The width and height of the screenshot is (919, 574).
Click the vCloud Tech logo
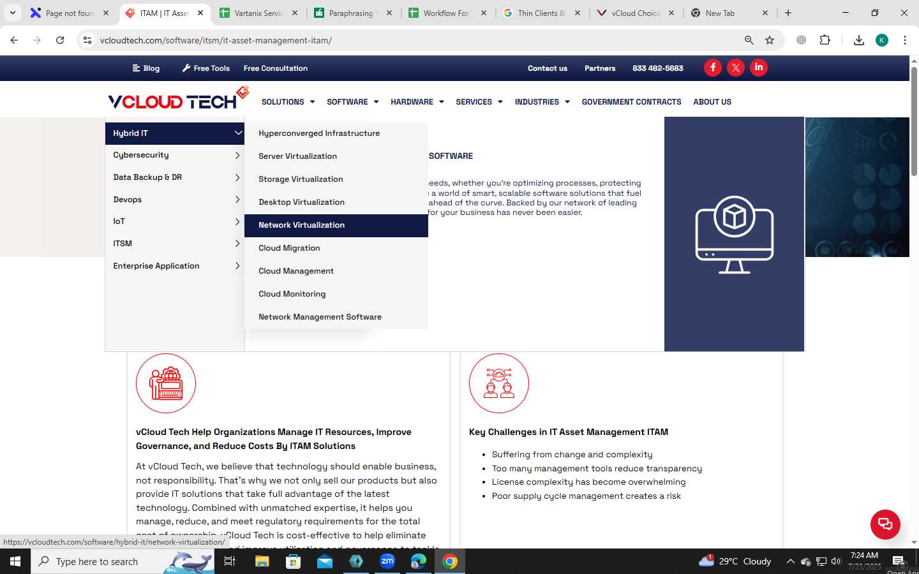coord(179,99)
